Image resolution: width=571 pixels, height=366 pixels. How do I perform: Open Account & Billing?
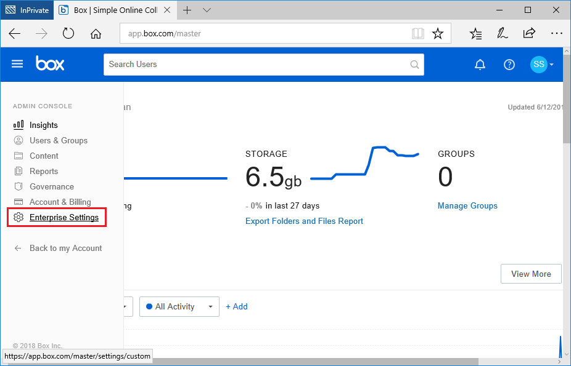coord(60,202)
